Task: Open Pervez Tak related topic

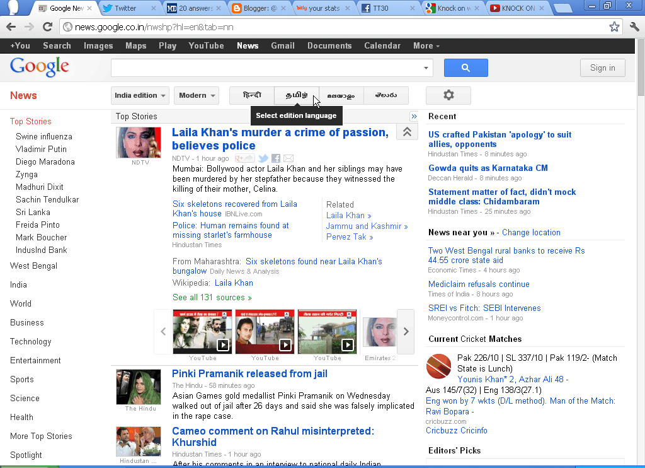Action: [x=350, y=237]
